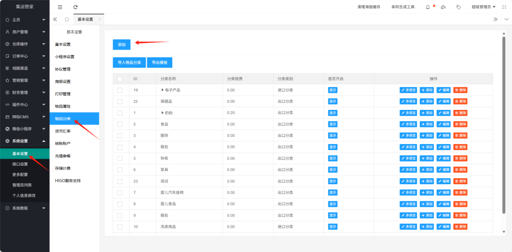
Task: Expand the 财务管理 sidebar menu
Action: click(25, 92)
